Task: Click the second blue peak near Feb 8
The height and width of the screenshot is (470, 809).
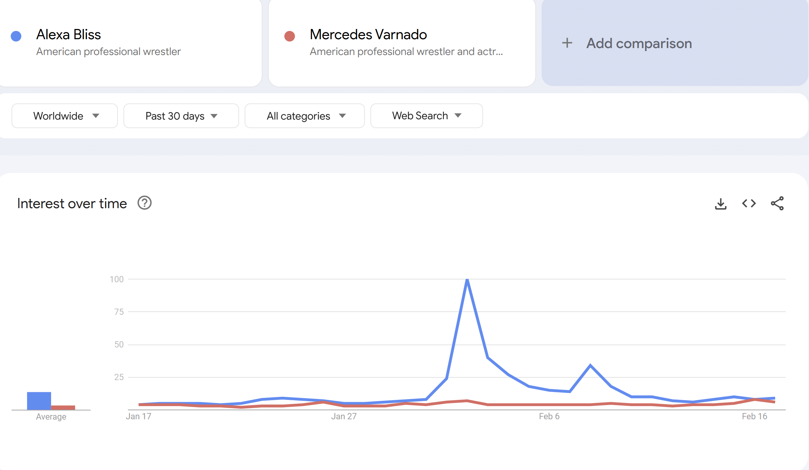Action: click(590, 365)
